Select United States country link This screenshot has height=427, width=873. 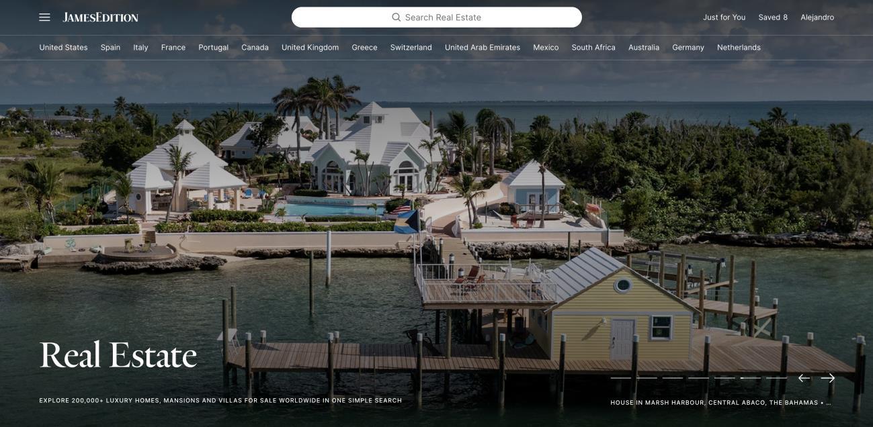point(63,48)
